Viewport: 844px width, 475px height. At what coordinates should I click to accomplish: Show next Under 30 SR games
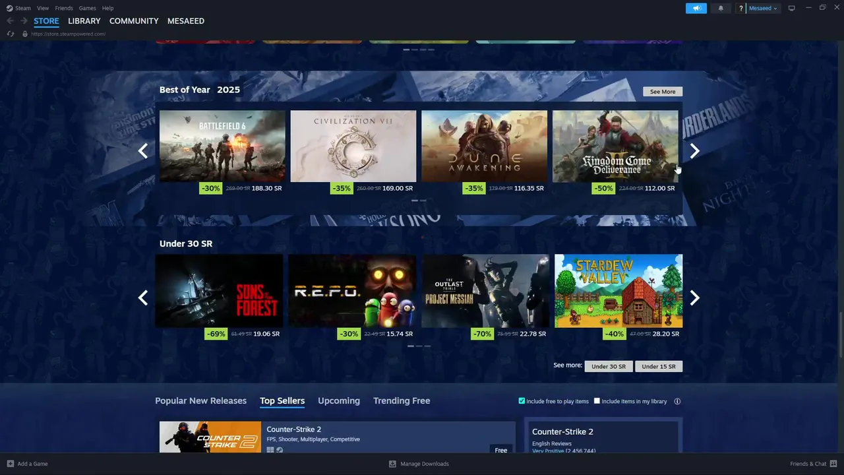click(x=694, y=298)
